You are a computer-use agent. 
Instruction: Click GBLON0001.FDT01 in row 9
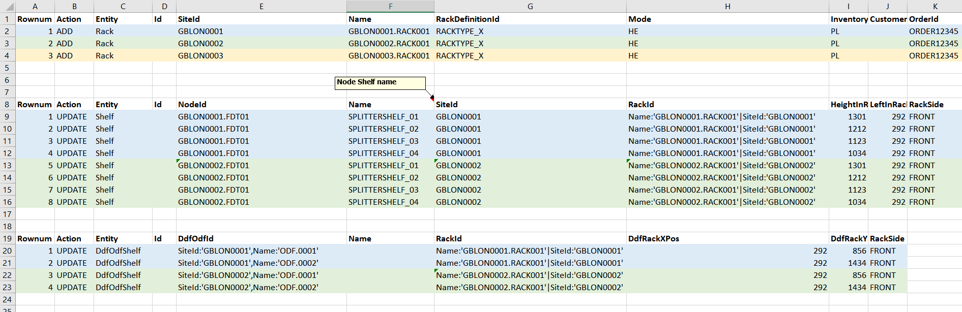point(261,116)
